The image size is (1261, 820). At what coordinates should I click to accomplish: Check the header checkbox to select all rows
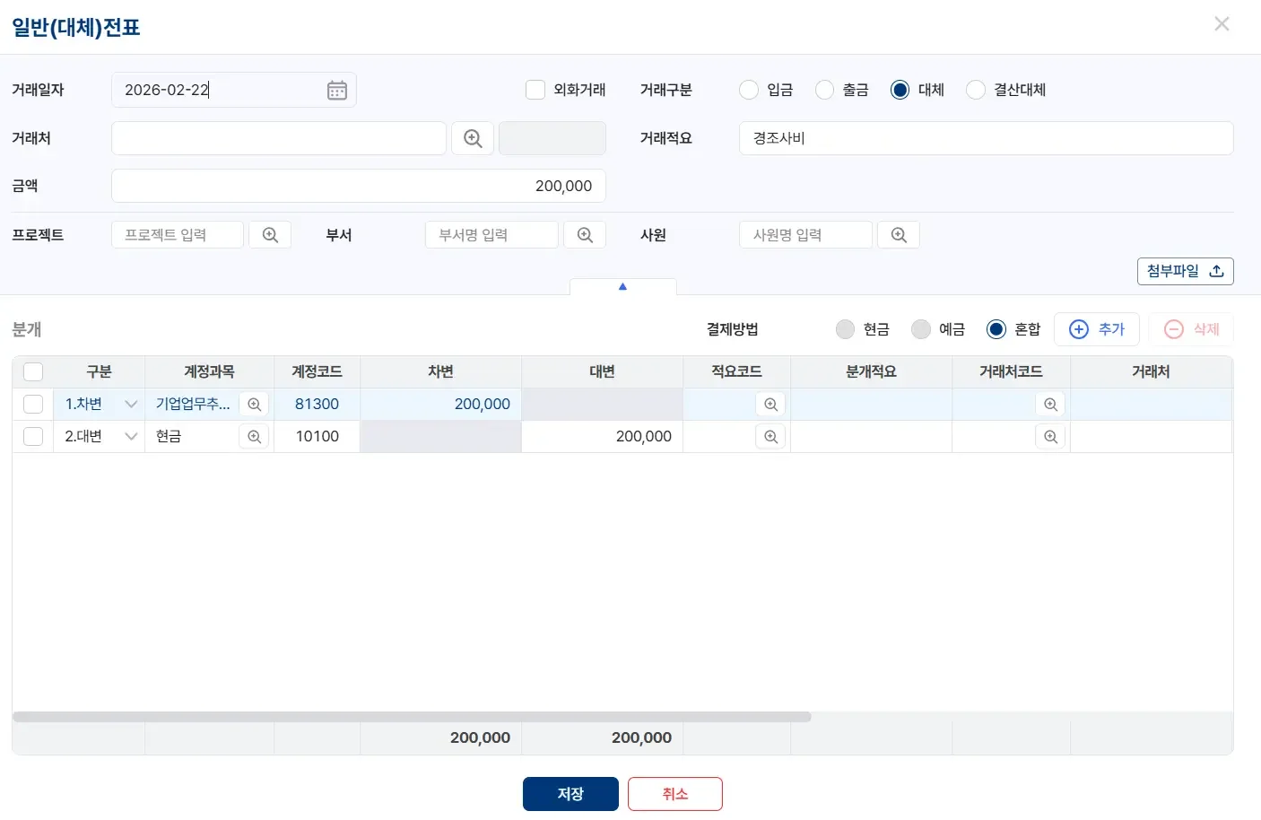click(x=33, y=371)
